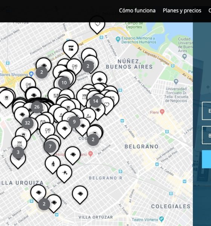Click the cluster marker labeled 10
211x226 pixels.
click(x=64, y=83)
